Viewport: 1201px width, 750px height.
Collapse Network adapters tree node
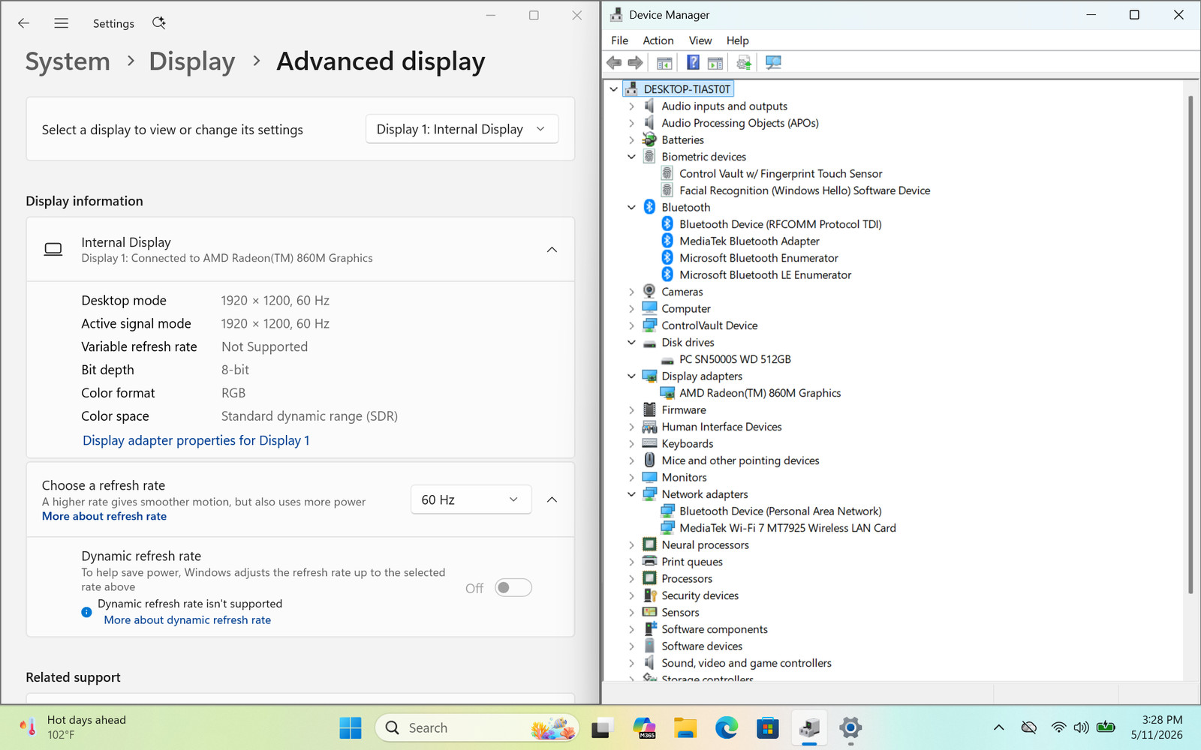pyautogui.click(x=631, y=494)
